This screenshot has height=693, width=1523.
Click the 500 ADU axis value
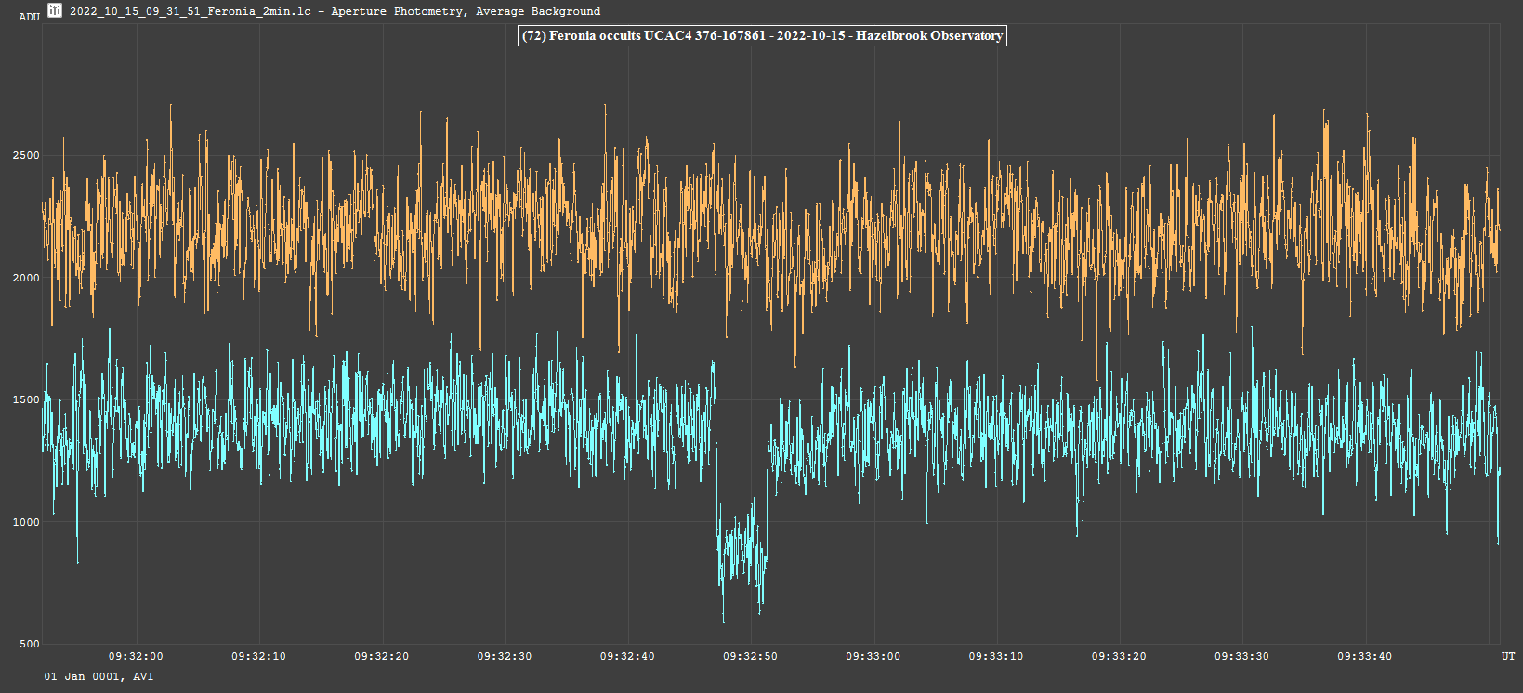[30, 644]
